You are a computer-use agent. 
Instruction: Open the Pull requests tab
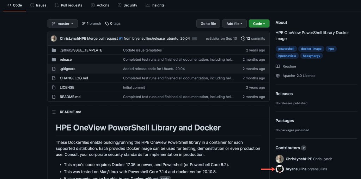(x=68, y=5)
